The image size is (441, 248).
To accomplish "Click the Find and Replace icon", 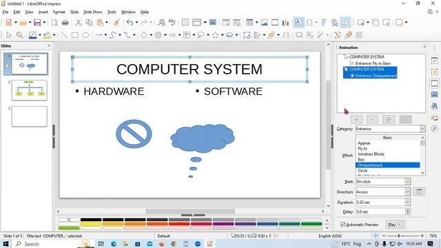I will [x=161, y=23].
